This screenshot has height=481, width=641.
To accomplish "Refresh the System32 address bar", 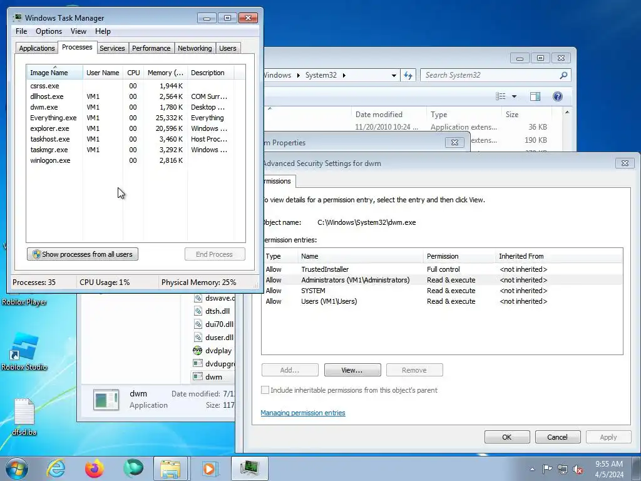I will pos(408,75).
